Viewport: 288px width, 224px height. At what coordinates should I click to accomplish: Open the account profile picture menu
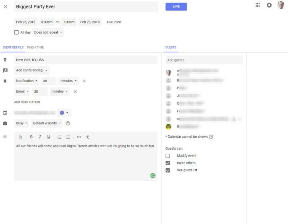(x=281, y=5)
